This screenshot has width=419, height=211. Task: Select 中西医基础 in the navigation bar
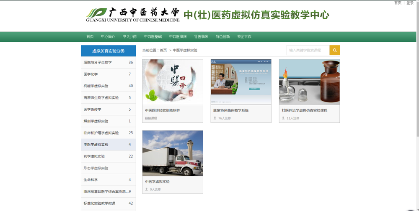point(153,37)
